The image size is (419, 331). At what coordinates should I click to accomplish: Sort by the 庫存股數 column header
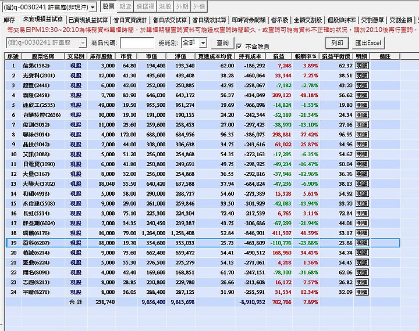pyautogui.click(x=102, y=56)
